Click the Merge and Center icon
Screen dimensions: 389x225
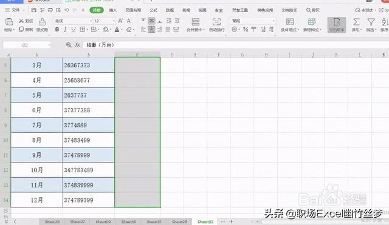(x=196, y=22)
